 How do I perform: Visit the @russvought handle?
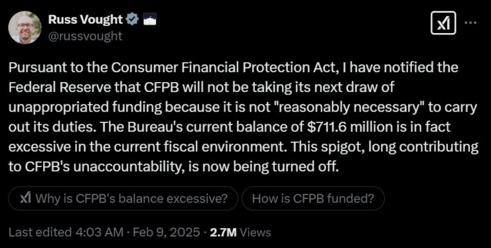[x=85, y=36]
